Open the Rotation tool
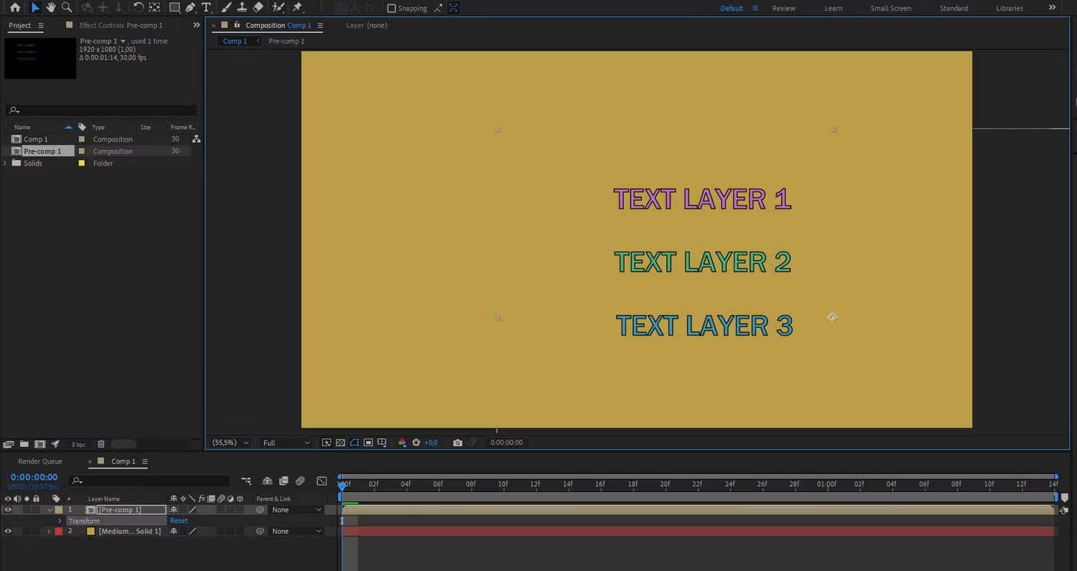This screenshot has height=571, width=1077. 139,8
